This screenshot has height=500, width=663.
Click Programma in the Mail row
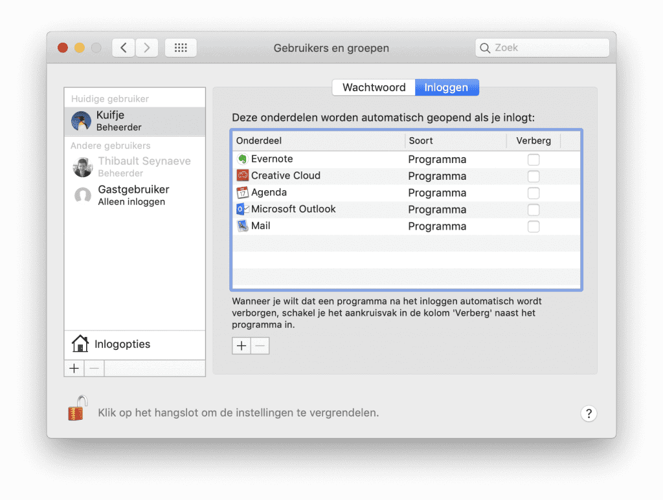click(437, 226)
